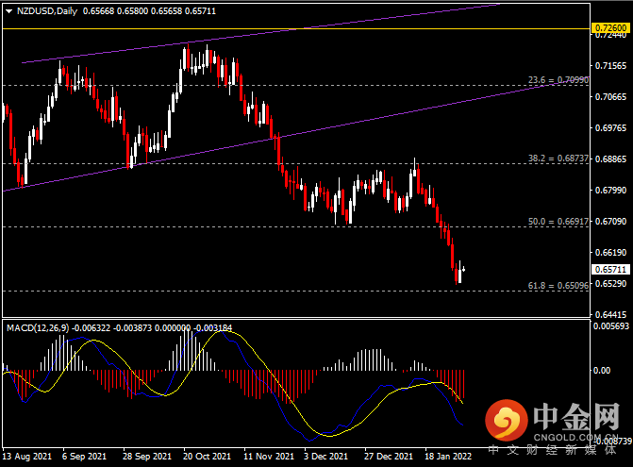Screen dimensions: 633x467
Task: Click the 38.2 = 0.68737 Fibonacci label
Action: [x=560, y=159]
